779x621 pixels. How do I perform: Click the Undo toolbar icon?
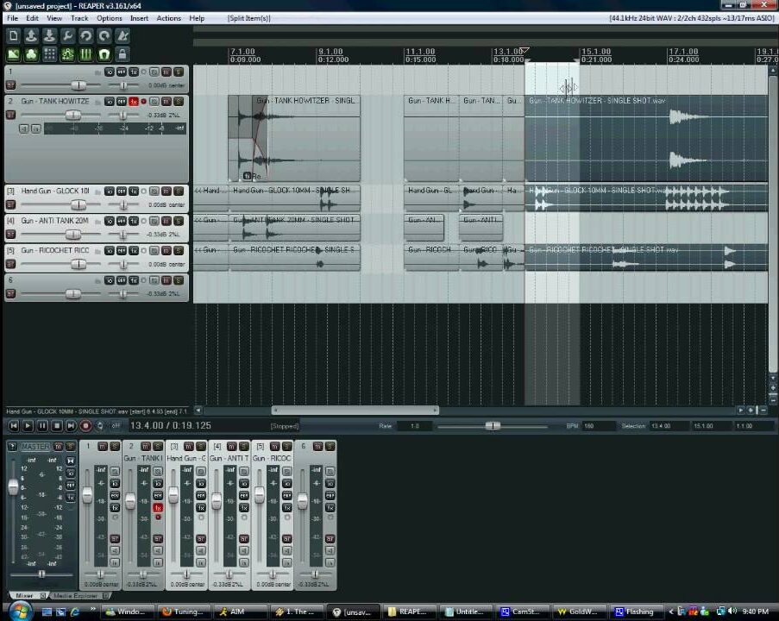coord(86,35)
